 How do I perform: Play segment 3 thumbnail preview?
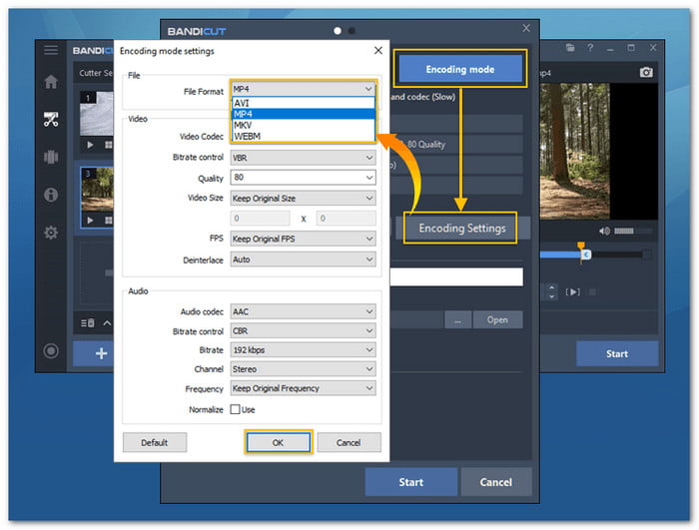point(91,221)
